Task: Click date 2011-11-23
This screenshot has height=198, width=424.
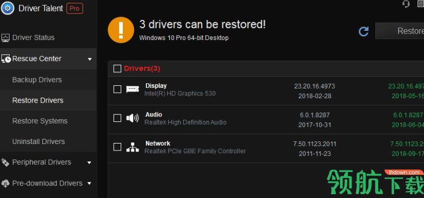Action: click(x=315, y=154)
